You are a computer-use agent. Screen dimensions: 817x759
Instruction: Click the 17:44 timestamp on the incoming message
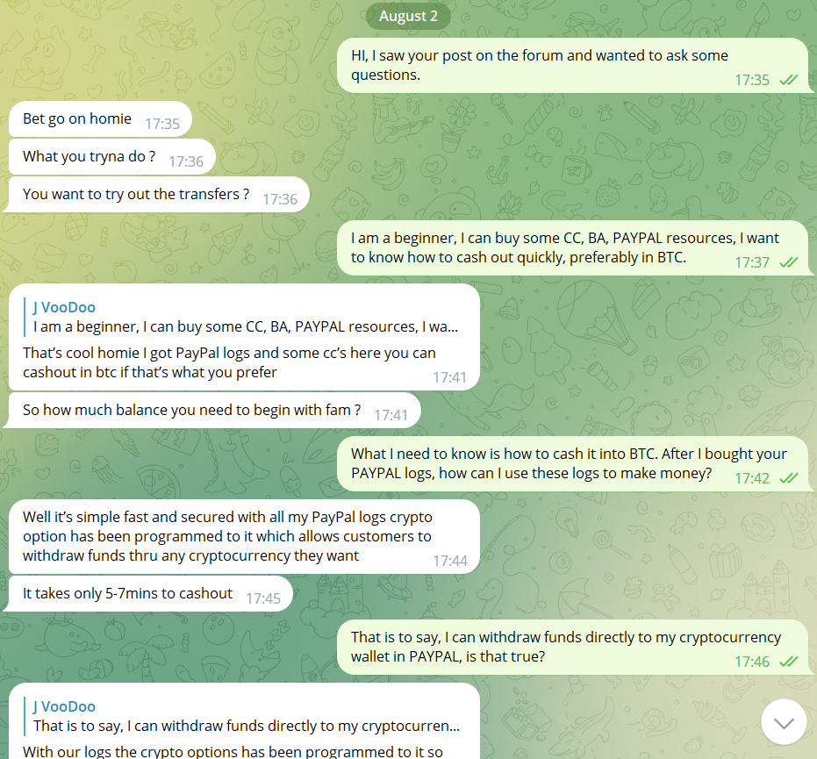tap(450, 561)
